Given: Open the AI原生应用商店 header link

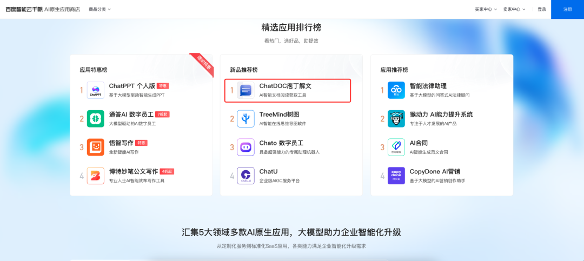Looking at the screenshot, I should (62, 9).
